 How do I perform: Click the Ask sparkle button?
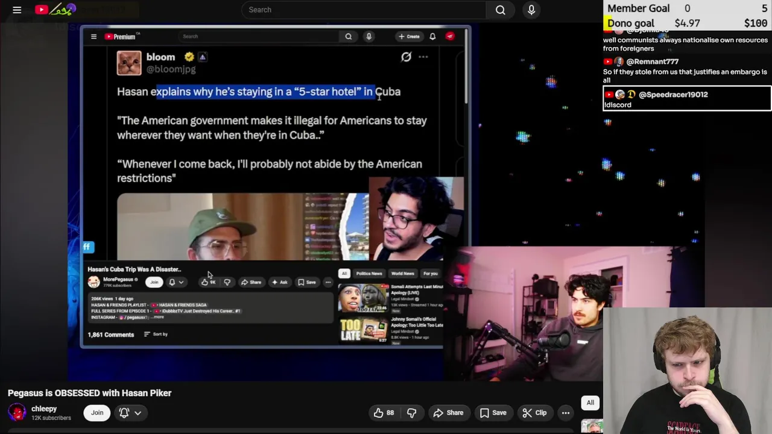point(279,282)
